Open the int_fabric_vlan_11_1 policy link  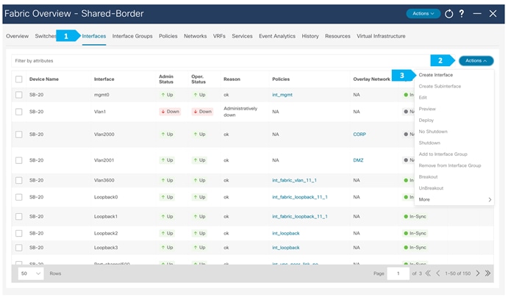(294, 180)
